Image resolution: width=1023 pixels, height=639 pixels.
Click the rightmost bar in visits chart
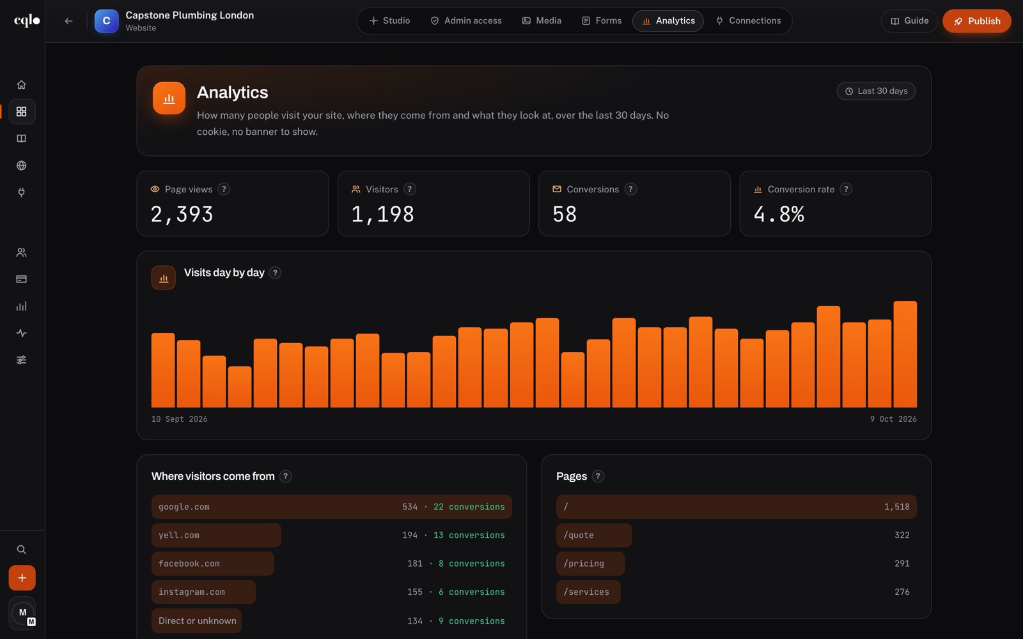click(x=905, y=354)
